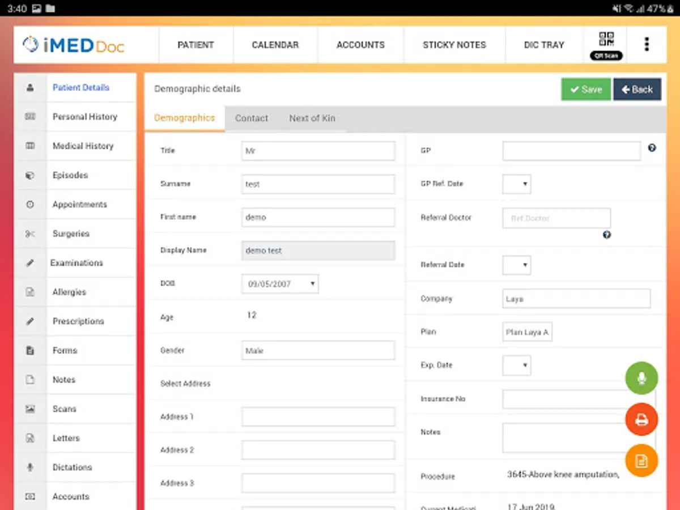680x510 pixels.
Task: Click the Title input field
Action: pos(318,151)
